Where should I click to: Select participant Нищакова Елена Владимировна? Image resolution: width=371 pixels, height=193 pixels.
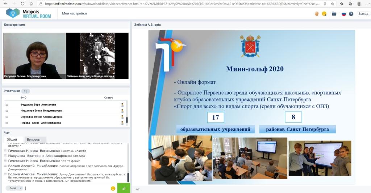click(x=41, y=111)
